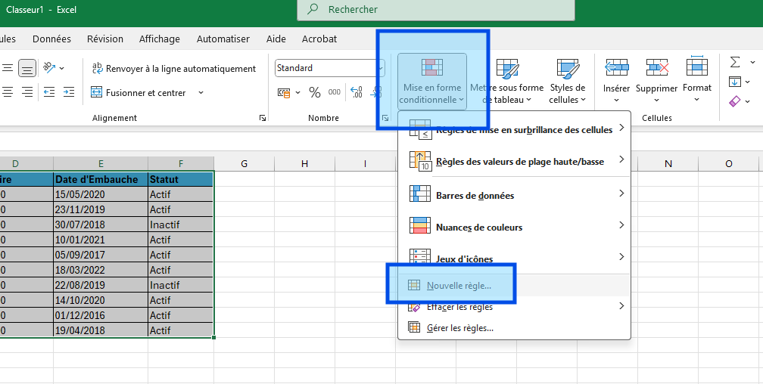This screenshot has height=384, width=763.
Task: Expand the Supprimer dropdown arrow
Action: point(656,100)
